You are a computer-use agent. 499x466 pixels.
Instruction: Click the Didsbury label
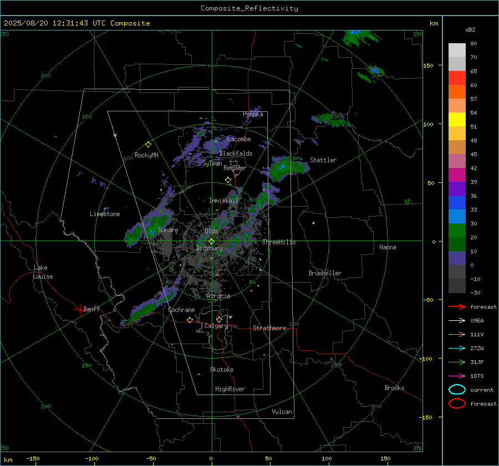click(x=209, y=248)
